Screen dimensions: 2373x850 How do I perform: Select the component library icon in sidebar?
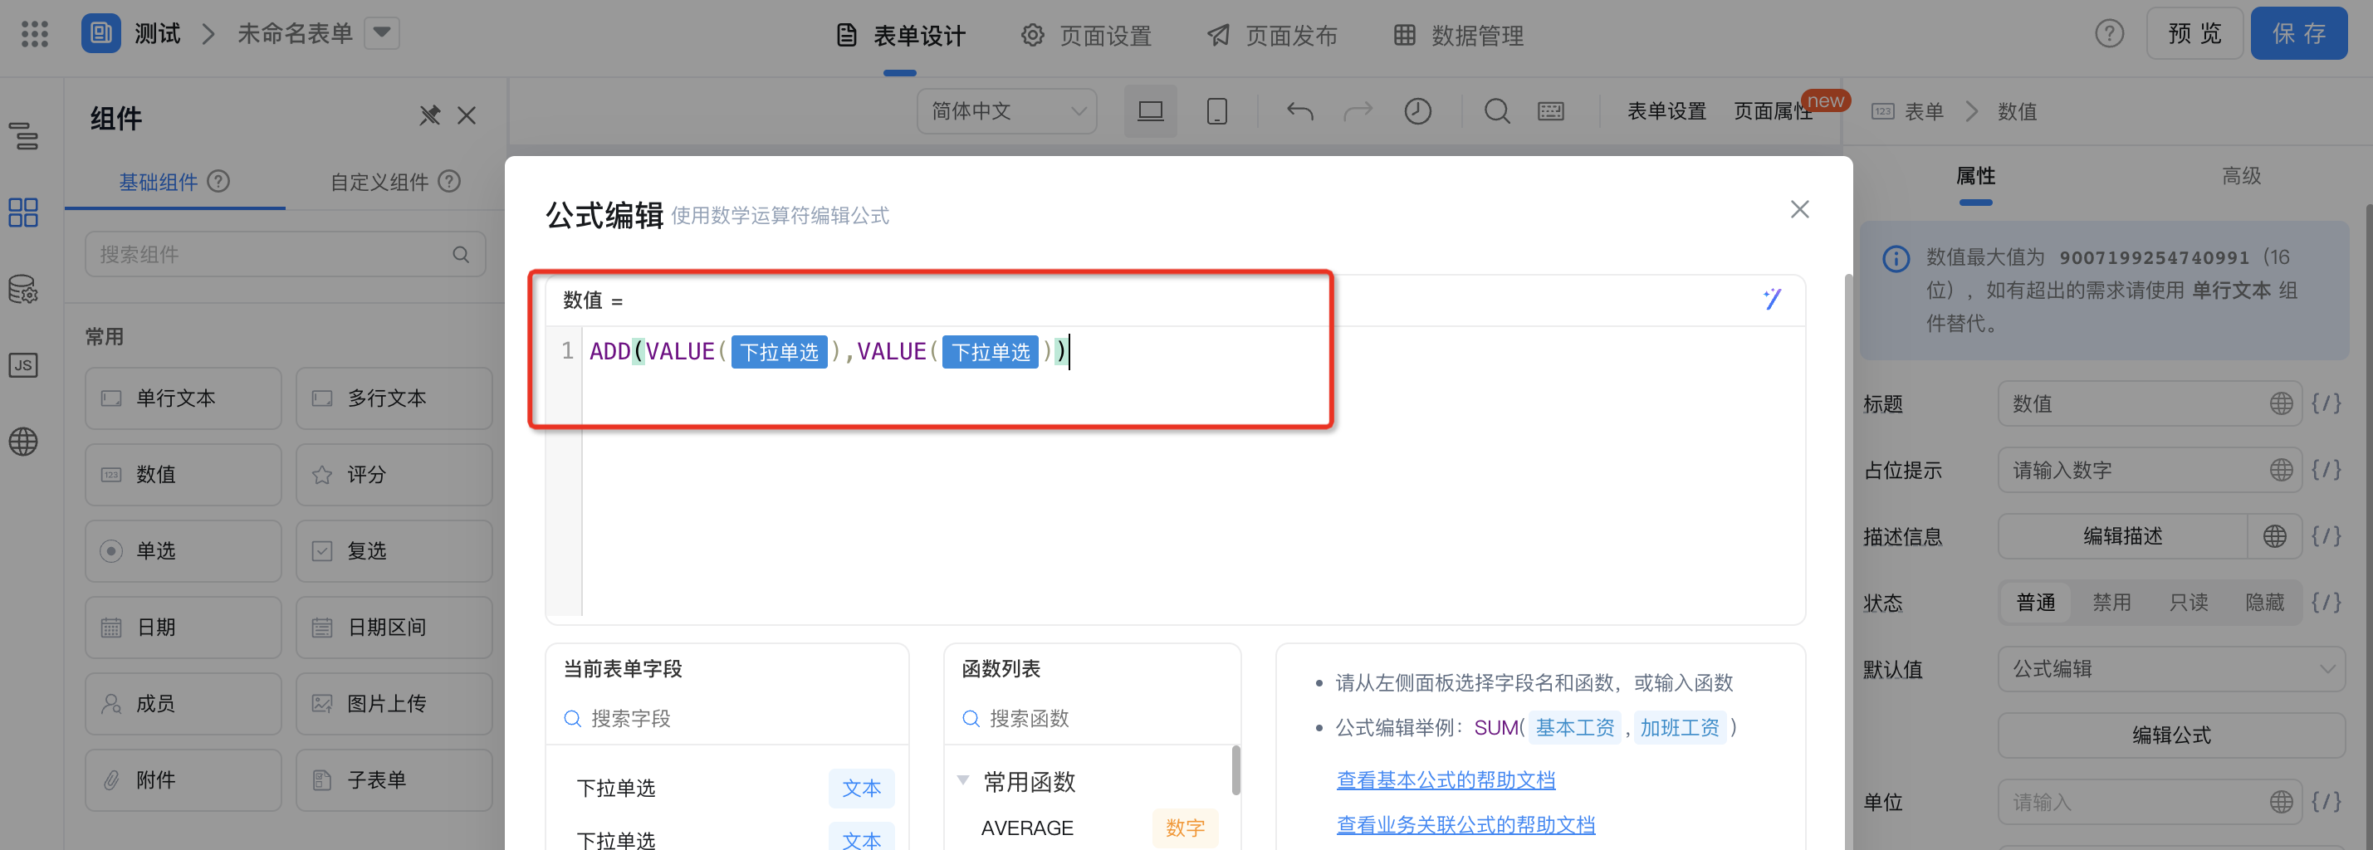point(24,212)
